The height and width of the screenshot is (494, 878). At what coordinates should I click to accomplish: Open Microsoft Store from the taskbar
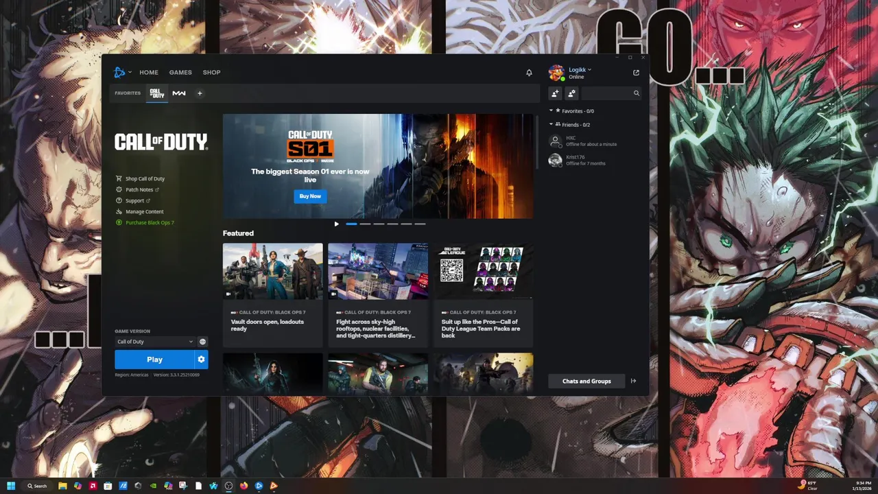click(108, 486)
